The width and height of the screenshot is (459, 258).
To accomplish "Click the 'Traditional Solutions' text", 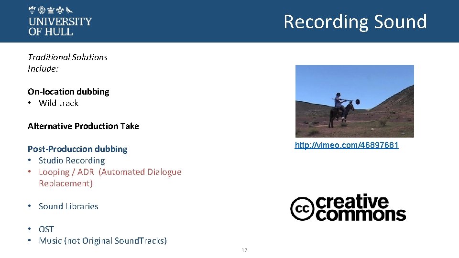I will [67, 57].
